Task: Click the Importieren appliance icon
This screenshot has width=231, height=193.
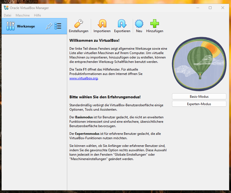Action: point(102,24)
